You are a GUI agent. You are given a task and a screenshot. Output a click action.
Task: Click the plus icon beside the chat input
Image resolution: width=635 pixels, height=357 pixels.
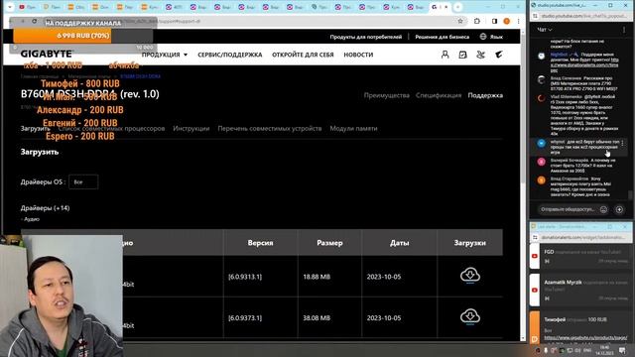point(619,209)
